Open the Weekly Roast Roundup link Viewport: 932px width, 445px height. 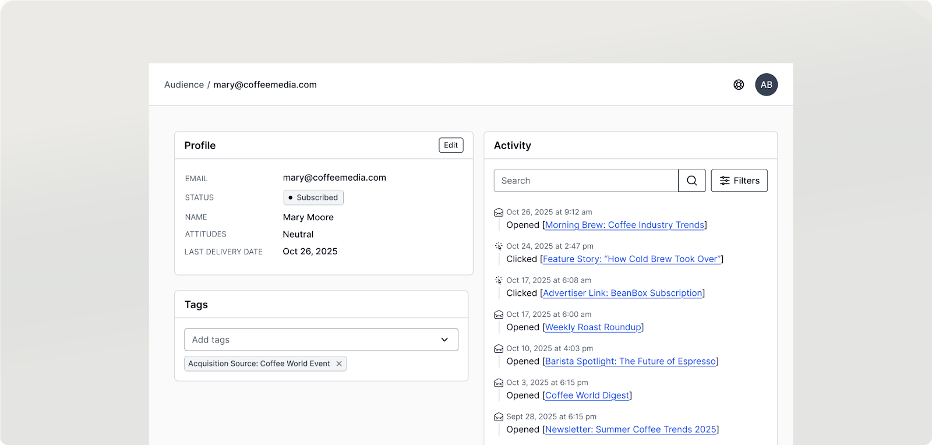tap(593, 327)
